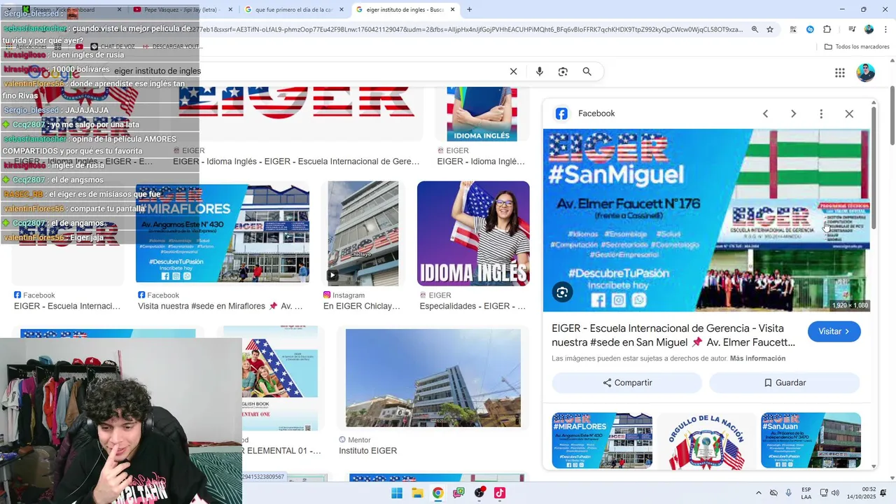Close the eiger instituto de ingles tab
The image size is (896, 504).
point(453,10)
